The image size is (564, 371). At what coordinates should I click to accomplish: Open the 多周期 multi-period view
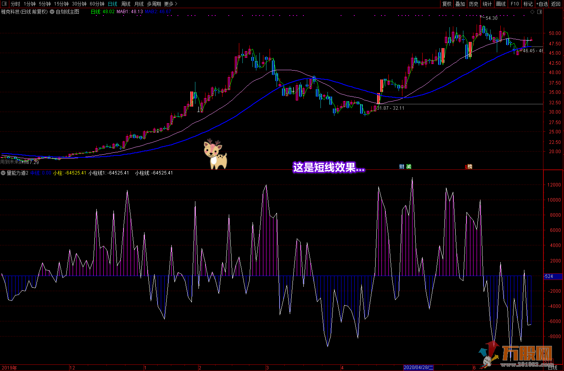click(x=154, y=4)
